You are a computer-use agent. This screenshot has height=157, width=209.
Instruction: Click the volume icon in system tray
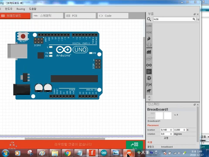point(180,153)
